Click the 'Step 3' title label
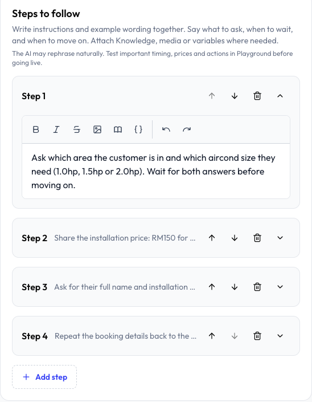Image resolution: width=312 pixels, height=402 pixels. [x=34, y=287]
